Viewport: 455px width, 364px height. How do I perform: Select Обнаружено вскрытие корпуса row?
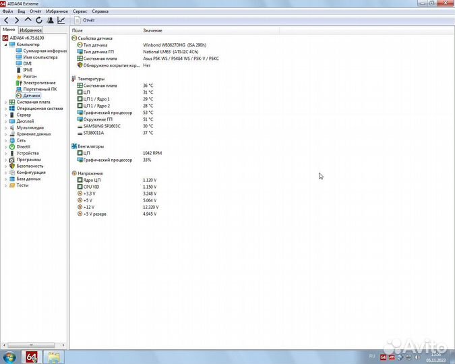114,65
